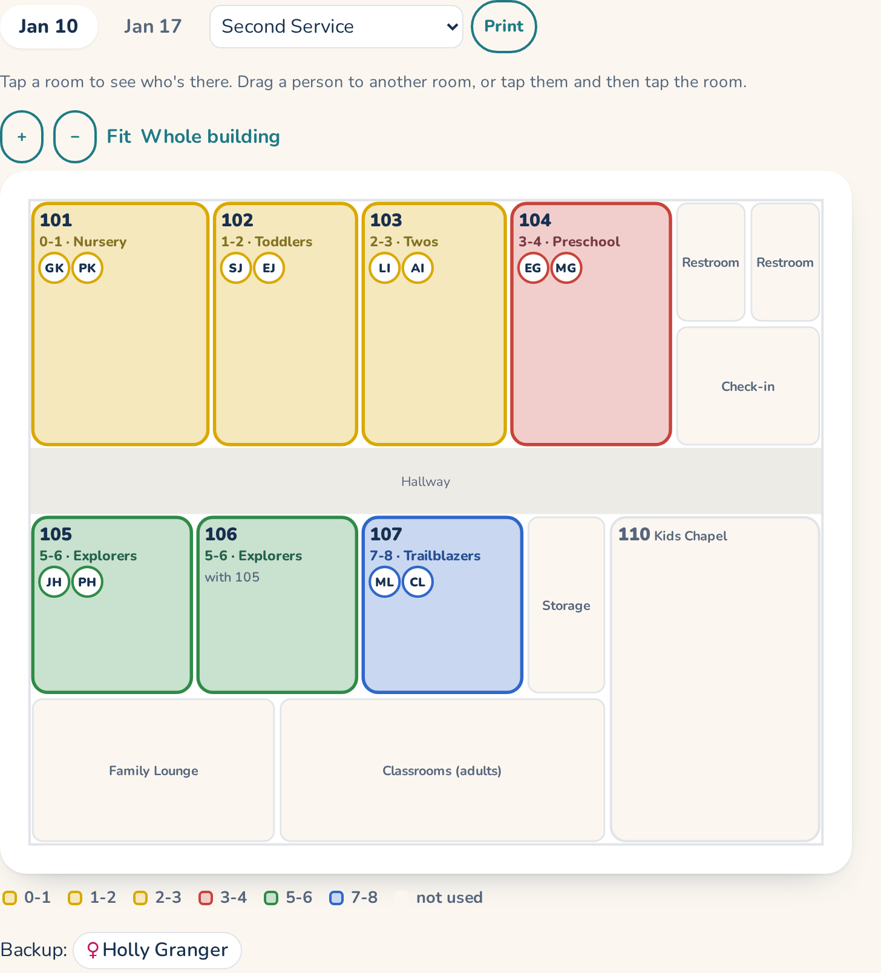Select GK volunteer badge in room 101
This screenshot has width=881, height=973.
coord(54,268)
